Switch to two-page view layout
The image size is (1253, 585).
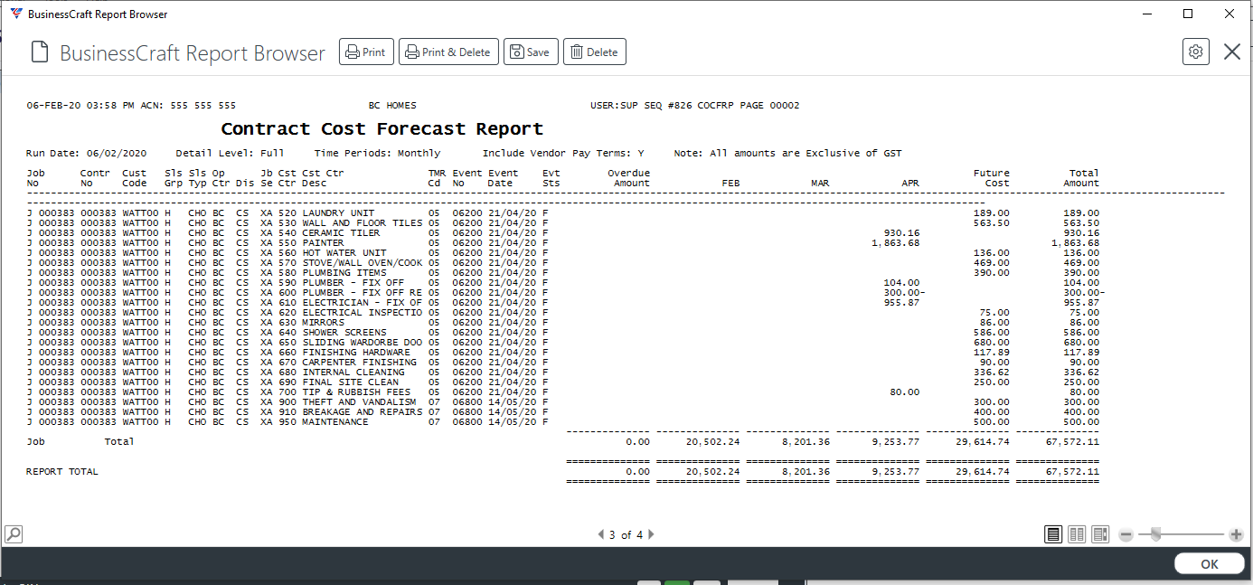click(1077, 534)
